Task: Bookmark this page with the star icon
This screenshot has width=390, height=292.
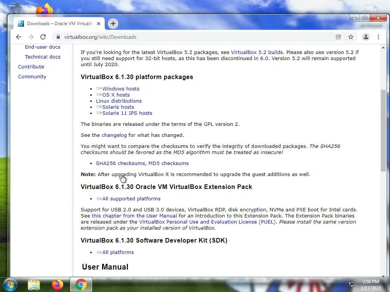Action: click(351, 37)
